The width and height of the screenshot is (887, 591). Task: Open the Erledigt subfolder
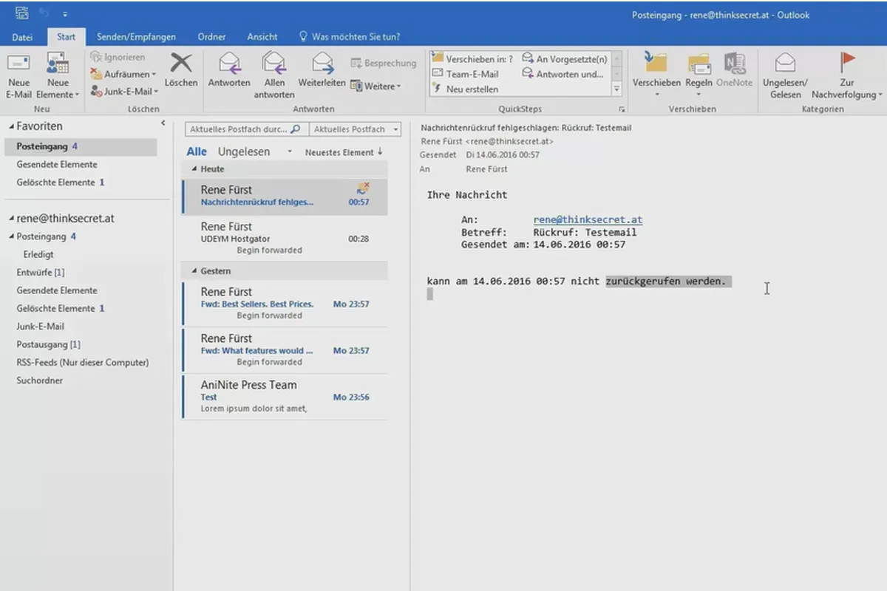(x=38, y=254)
